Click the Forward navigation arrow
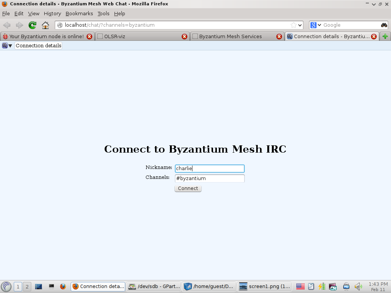 point(19,25)
